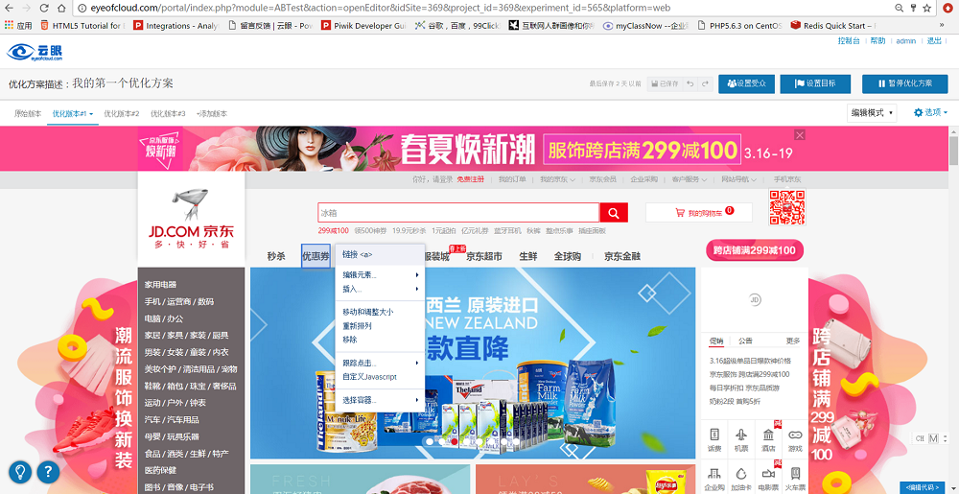This screenshot has height=494, width=959.
Task: Click the <编辑代码> button
Action: coord(923,487)
